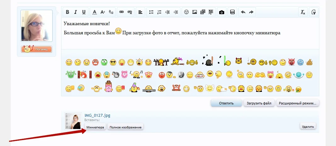This screenshot has height=146, width=336.
Task: Insert the CENSORED smiley
Action: click(x=149, y=88)
